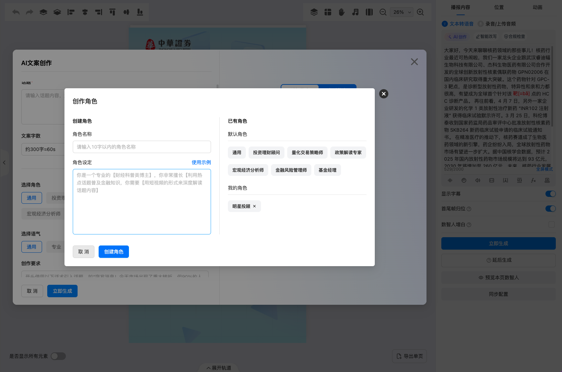Remove the 明星投顾 custom role
The height and width of the screenshot is (372, 562).
point(254,206)
